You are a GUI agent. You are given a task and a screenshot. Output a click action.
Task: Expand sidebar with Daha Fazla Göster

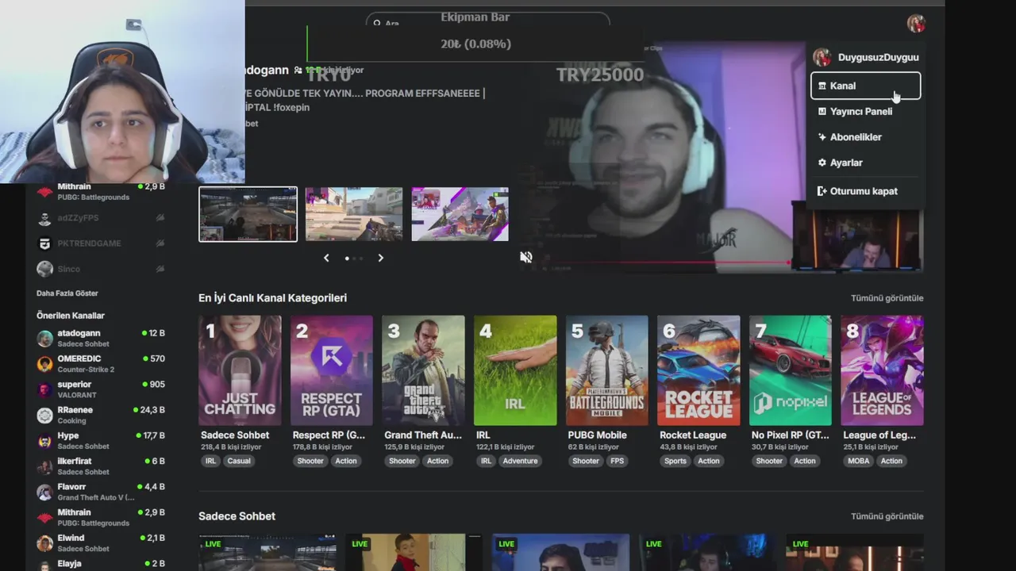click(x=67, y=293)
